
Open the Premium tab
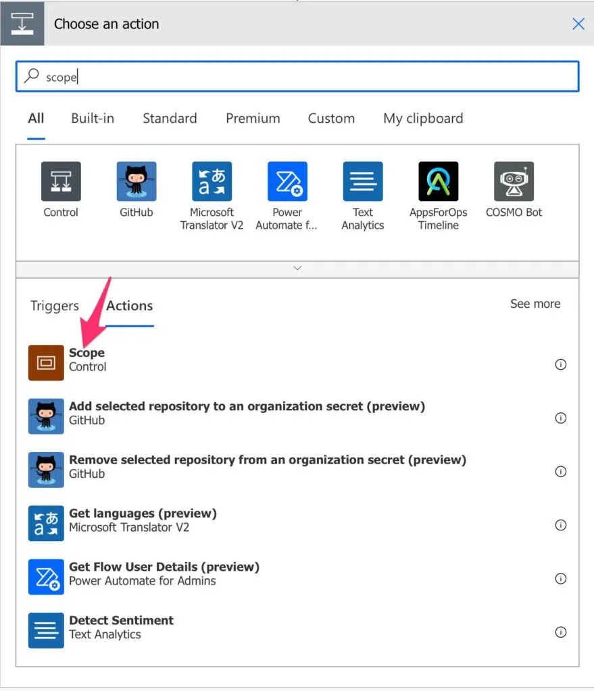[x=253, y=119]
